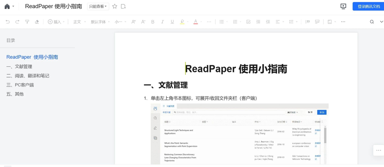Open the floating ellipsis button at right edge
Screen dimensions: 384x167
click(379, 150)
